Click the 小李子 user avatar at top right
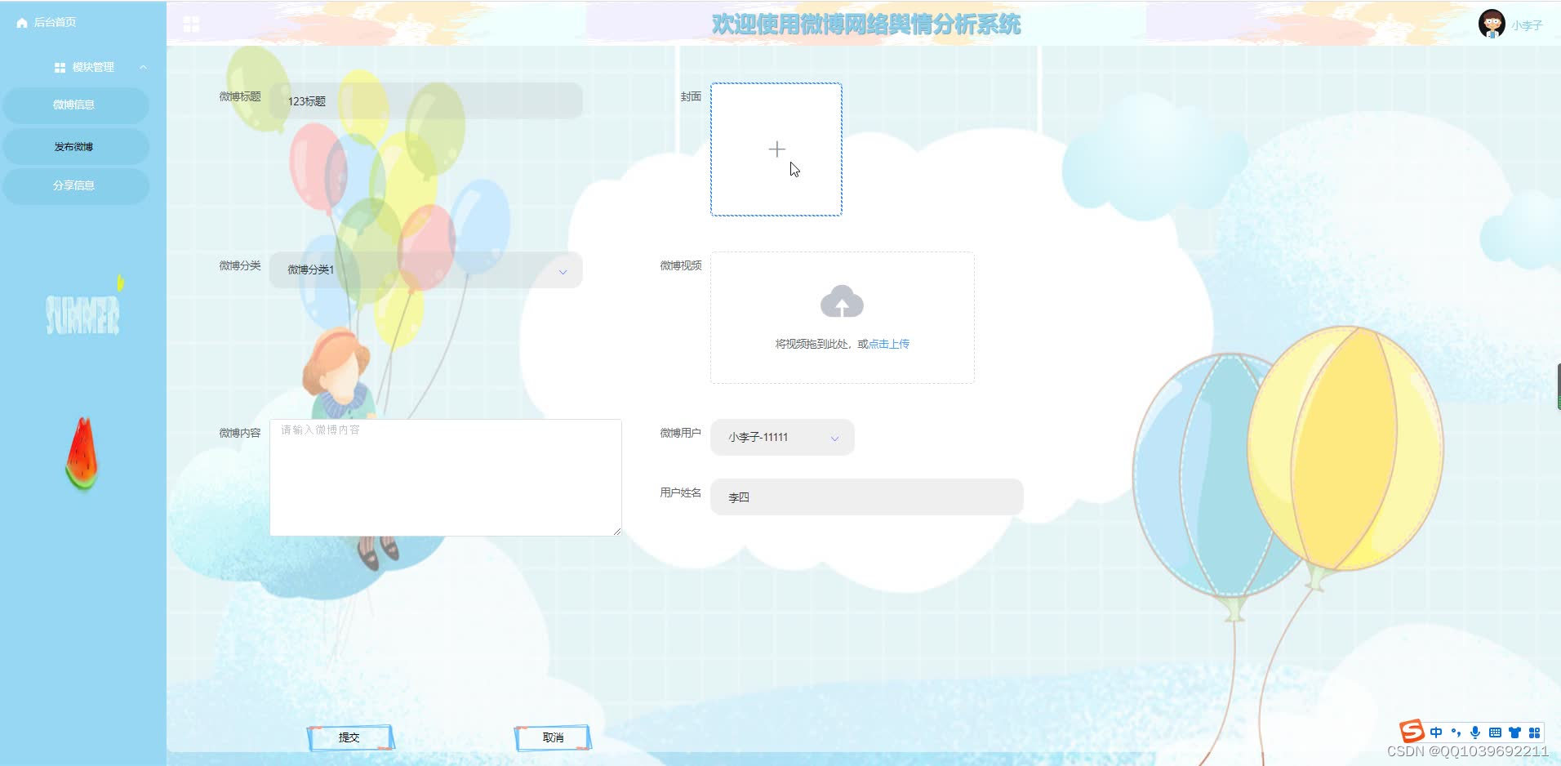1561x766 pixels. pyautogui.click(x=1490, y=24)
